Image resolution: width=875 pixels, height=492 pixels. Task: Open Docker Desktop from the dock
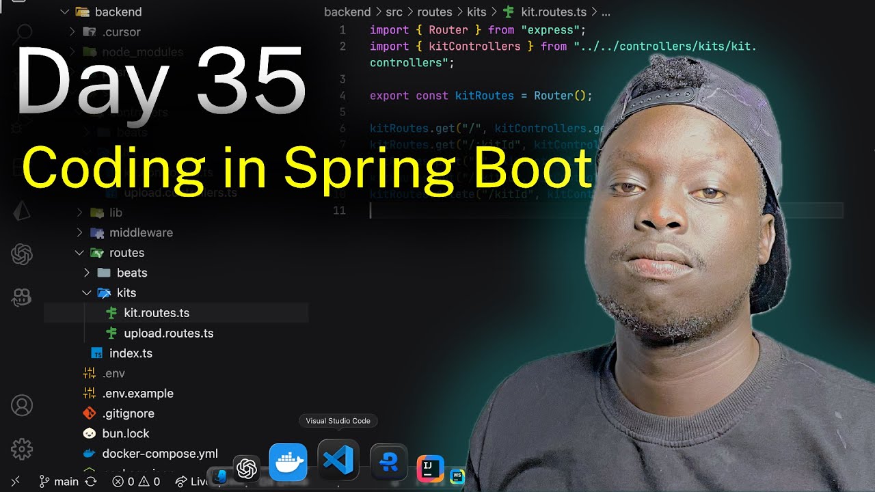[x=288, y=462]
